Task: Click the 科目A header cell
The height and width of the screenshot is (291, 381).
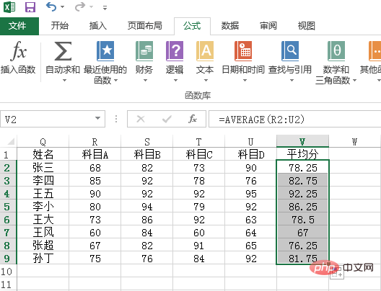Action: pyautogui.click(x=95, y=154)
